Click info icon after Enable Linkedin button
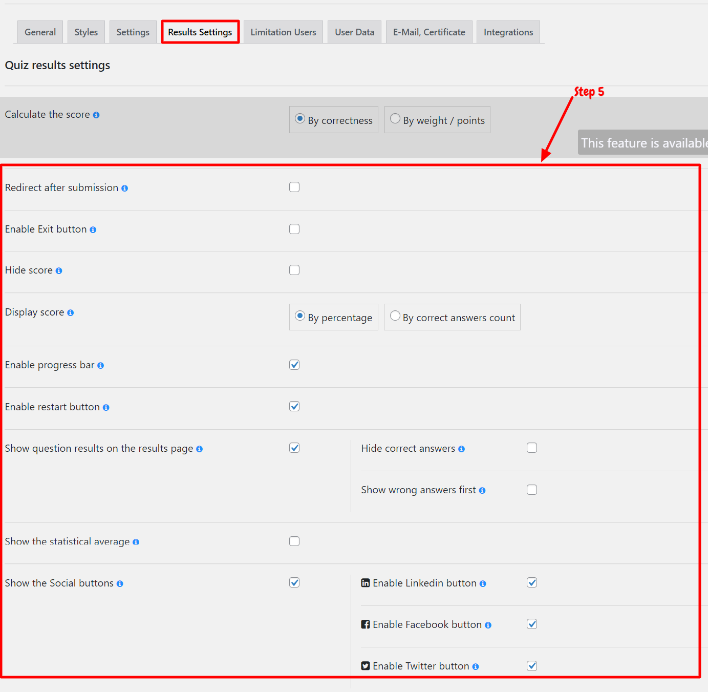Image resolution: width=708 pixels, height=692 pixels. click(x=483, y=584)
